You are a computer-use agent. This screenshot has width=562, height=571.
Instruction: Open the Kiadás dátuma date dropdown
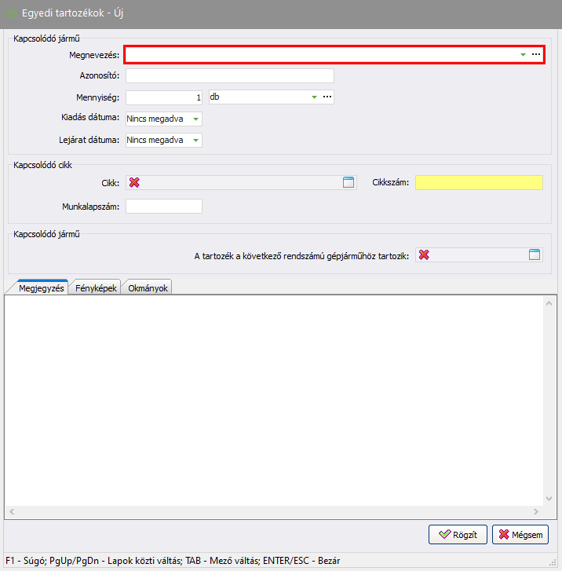coord(195,119)
